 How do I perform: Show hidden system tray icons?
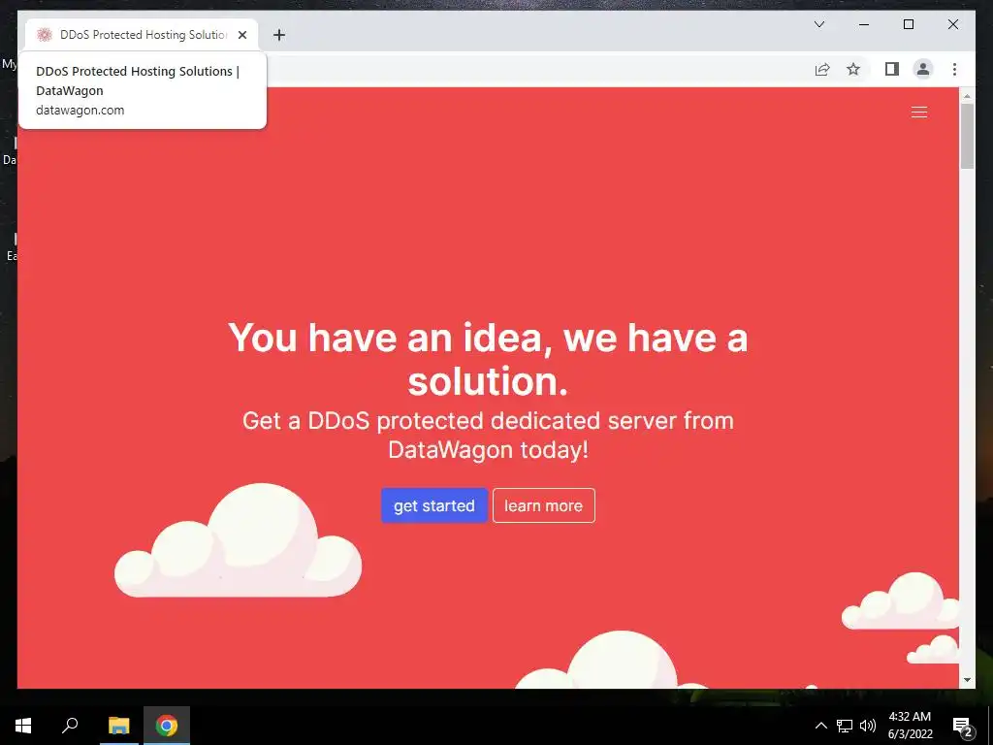click(x=820, y=726)
